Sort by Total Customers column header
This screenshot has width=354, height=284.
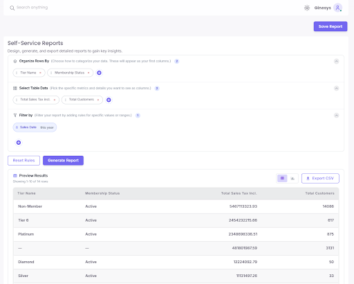point(319,193)
